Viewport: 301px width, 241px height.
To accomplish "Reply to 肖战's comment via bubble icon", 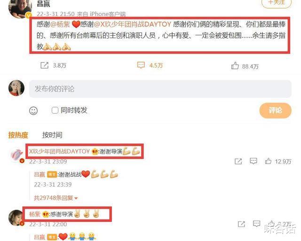I will (253, 161).
